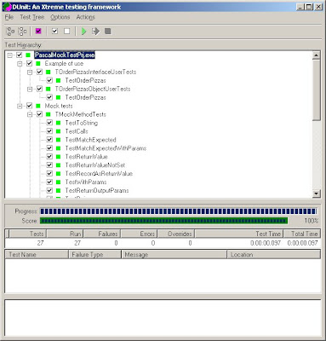Click the test tree scroll up arrow
The width and height of the screenshot is (326, 341).
[x=317, y=55]
